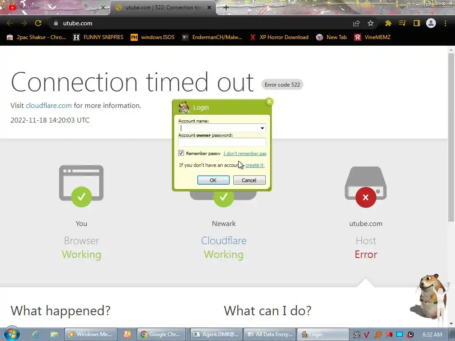Follow the cloudflare.com link
This screenshot has height=341, width=455.
(49, 106)
